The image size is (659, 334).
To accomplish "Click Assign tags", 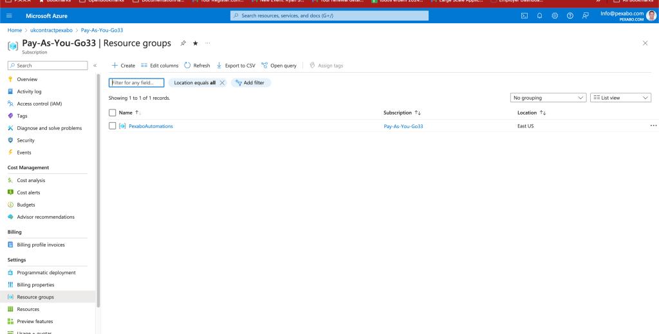I will pos(326,66).
